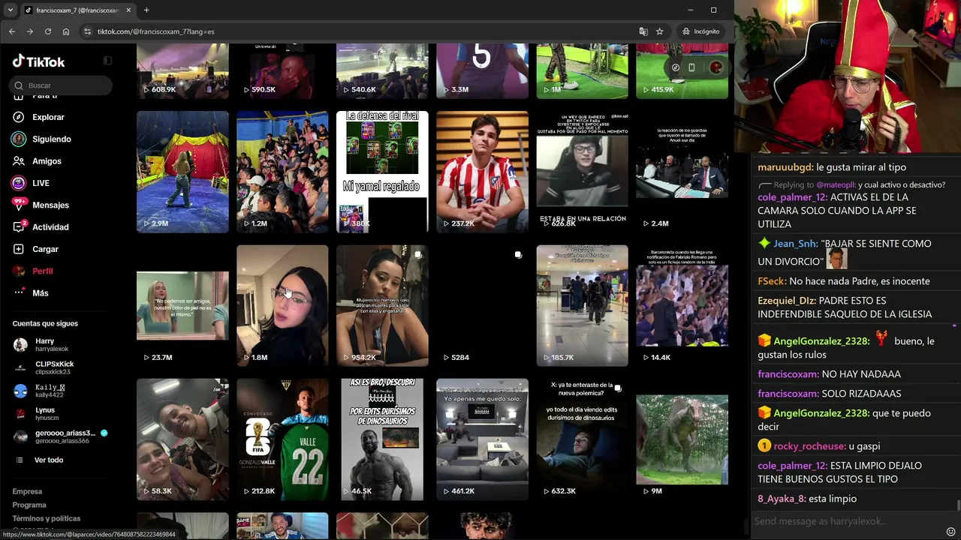
Task: Go back with the browser back arrow
Action: (x=12, y=31)
